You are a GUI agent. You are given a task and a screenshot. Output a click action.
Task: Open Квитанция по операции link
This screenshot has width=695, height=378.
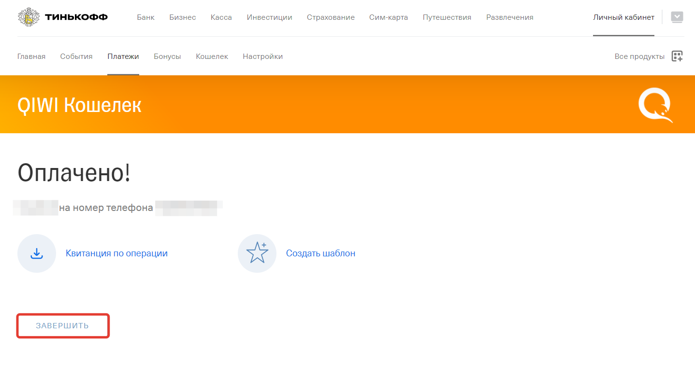(116, 253)
